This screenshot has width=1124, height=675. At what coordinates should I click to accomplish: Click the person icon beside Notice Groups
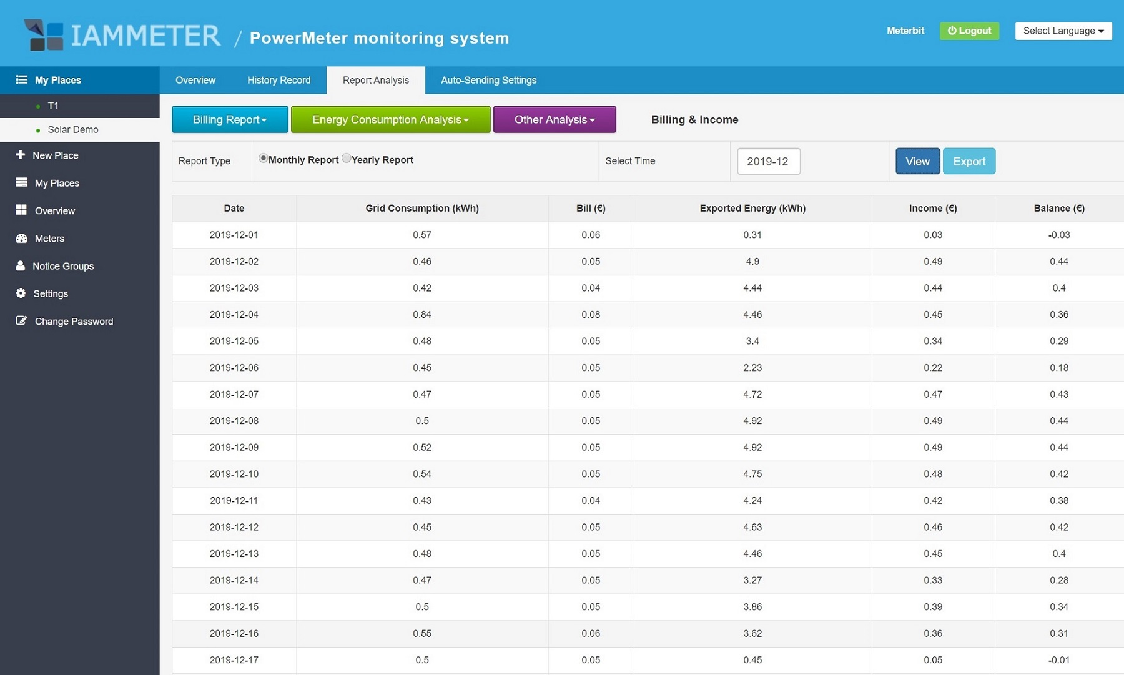tap(21, 265)
